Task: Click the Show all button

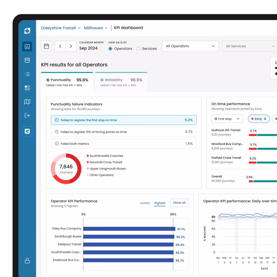Action: (x=179, y=203)
